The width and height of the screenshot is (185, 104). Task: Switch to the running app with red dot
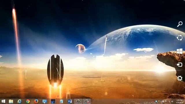pos(87,101)
